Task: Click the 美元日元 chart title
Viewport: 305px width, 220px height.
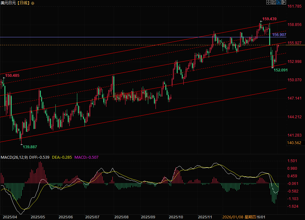Action: coord(8,3)
